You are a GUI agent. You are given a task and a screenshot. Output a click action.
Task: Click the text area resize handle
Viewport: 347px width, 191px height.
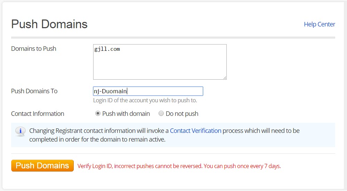225,78
